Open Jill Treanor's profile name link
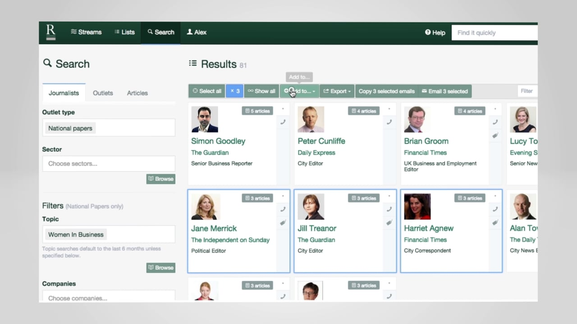 coord(317,228)
